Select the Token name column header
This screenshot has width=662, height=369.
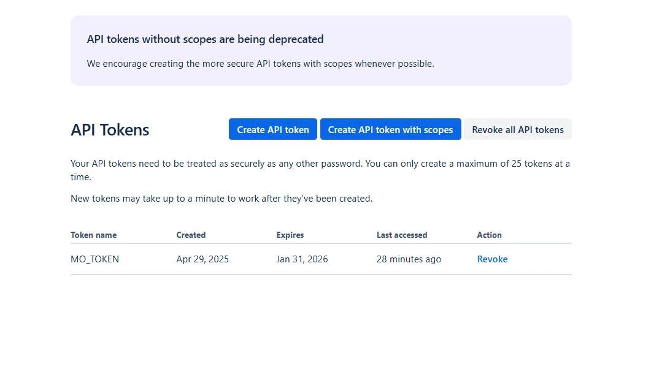point(93,235)
